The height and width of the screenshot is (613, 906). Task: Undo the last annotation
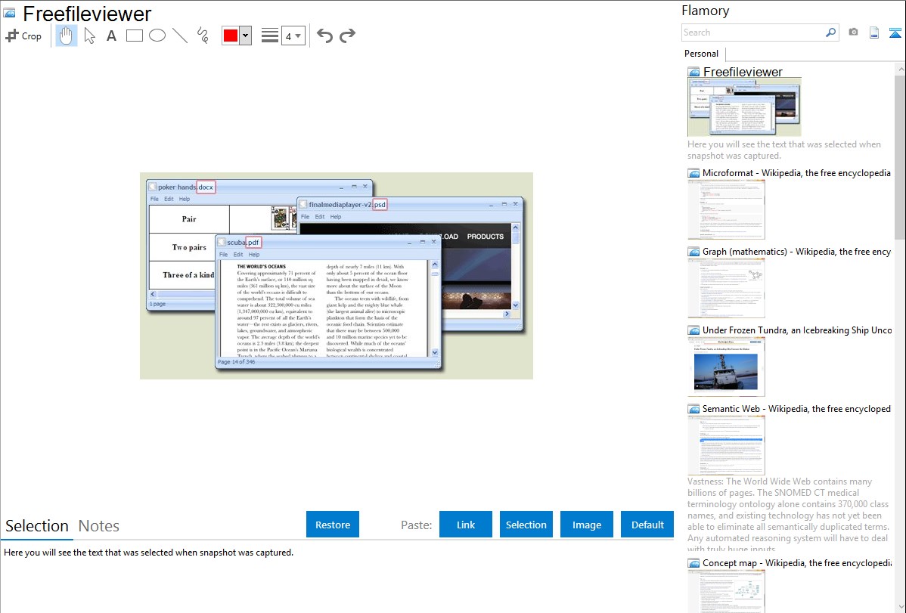click(x=324, y=36)
